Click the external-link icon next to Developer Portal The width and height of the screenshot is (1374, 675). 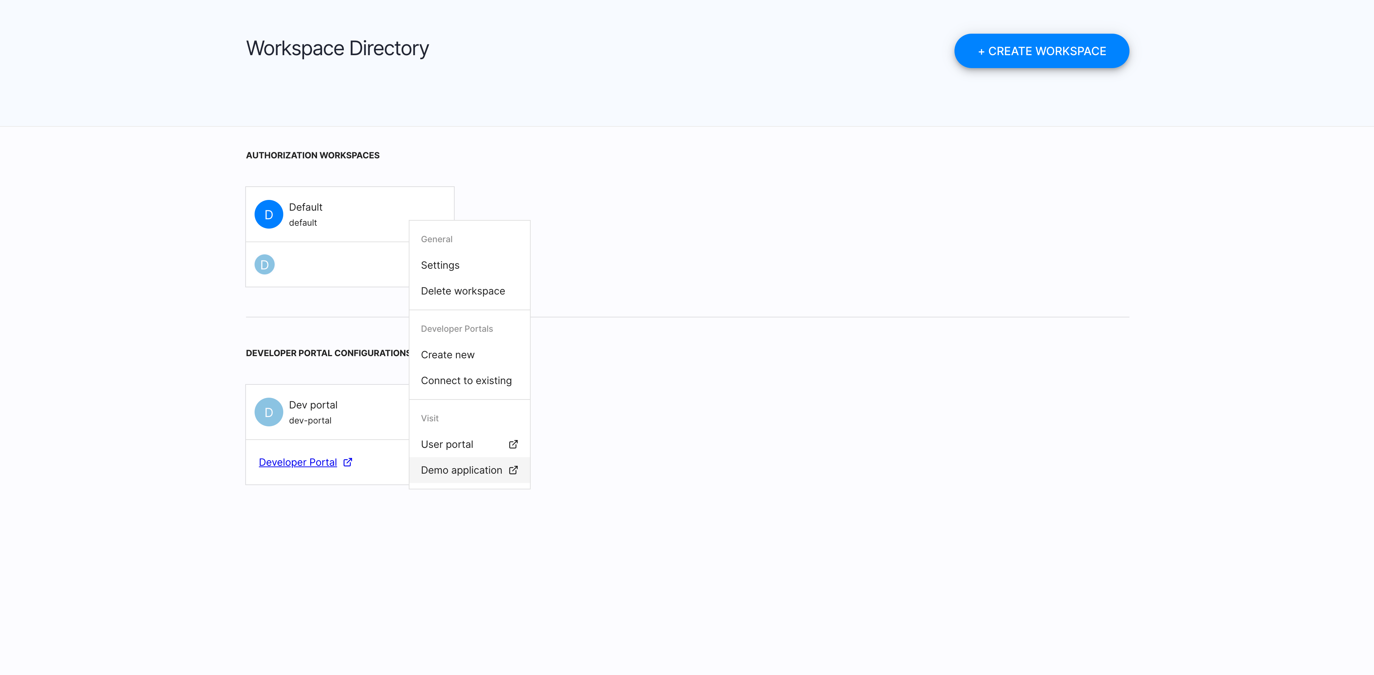347,462
